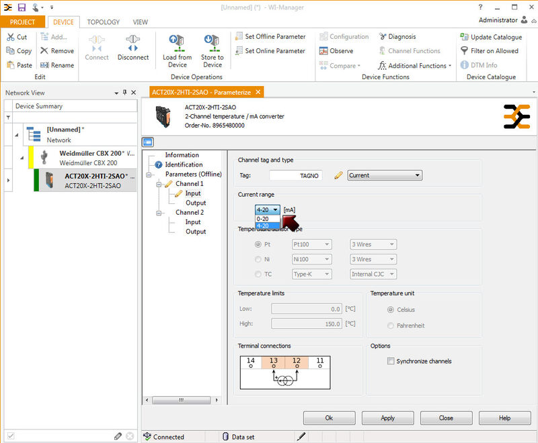Click the Load from Device icon
Image resolution: width=538 pixels, height=443 pixels.
pos(178,42)
